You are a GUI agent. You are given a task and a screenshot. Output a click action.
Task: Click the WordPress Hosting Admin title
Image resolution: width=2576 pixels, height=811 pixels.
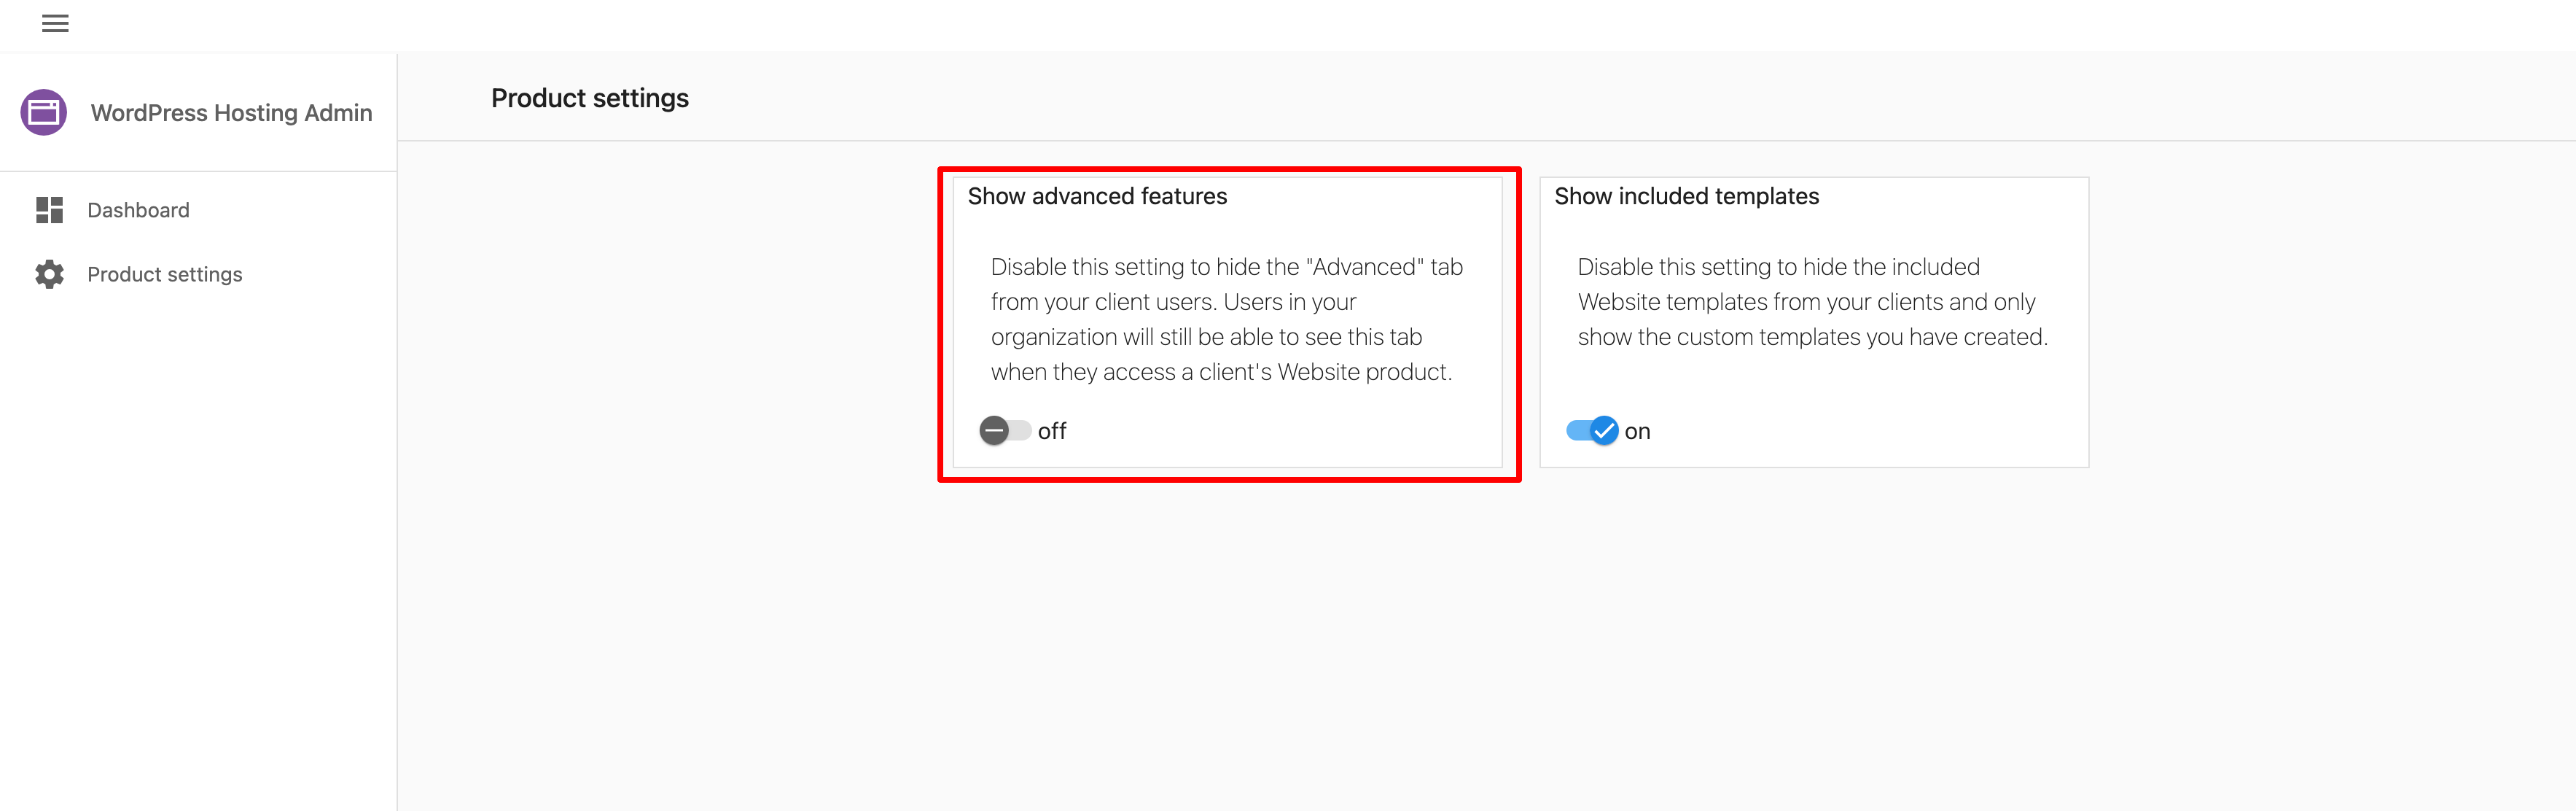coord(231,113)
